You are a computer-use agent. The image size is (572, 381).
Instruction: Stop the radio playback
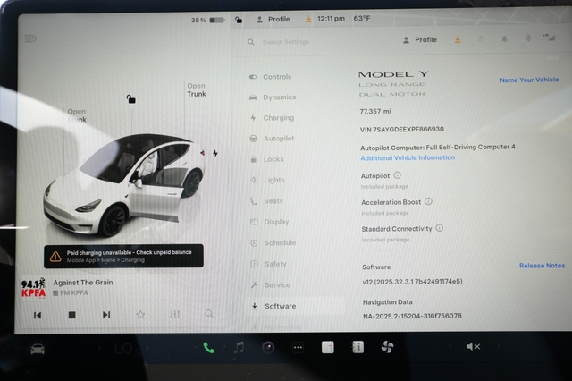point(71,315)
